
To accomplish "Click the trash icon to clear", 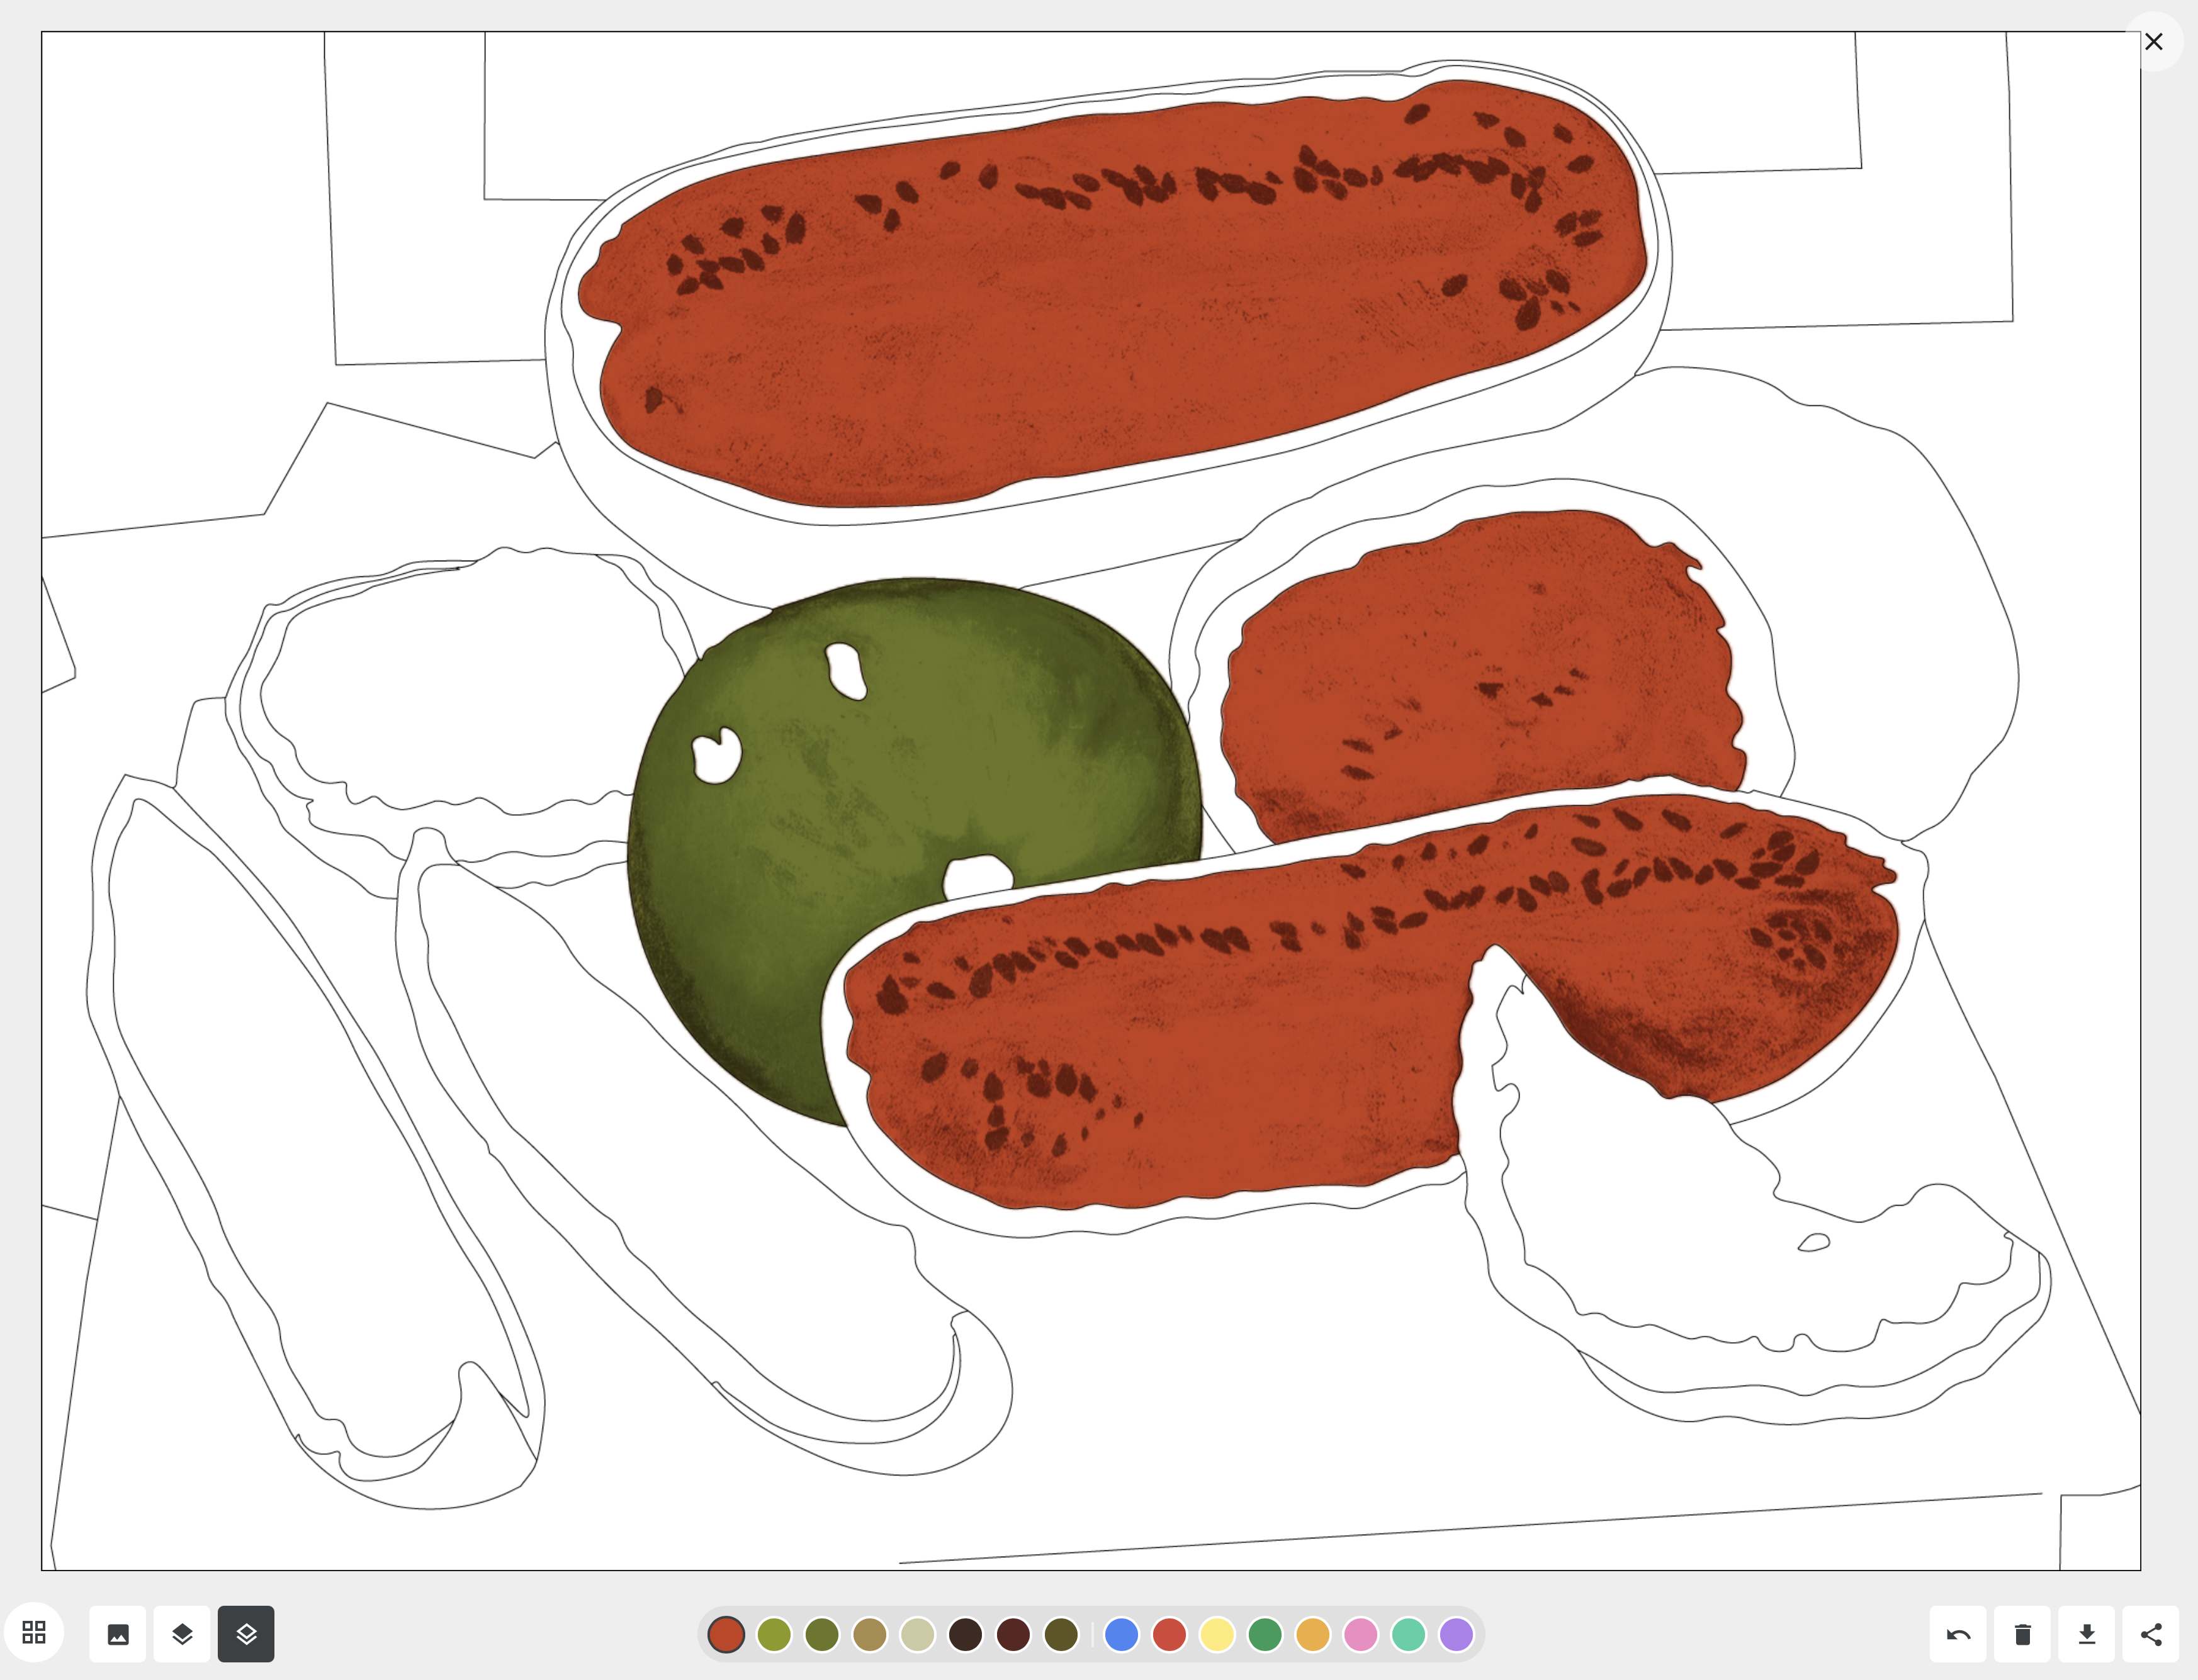I will (2022, 1634).
